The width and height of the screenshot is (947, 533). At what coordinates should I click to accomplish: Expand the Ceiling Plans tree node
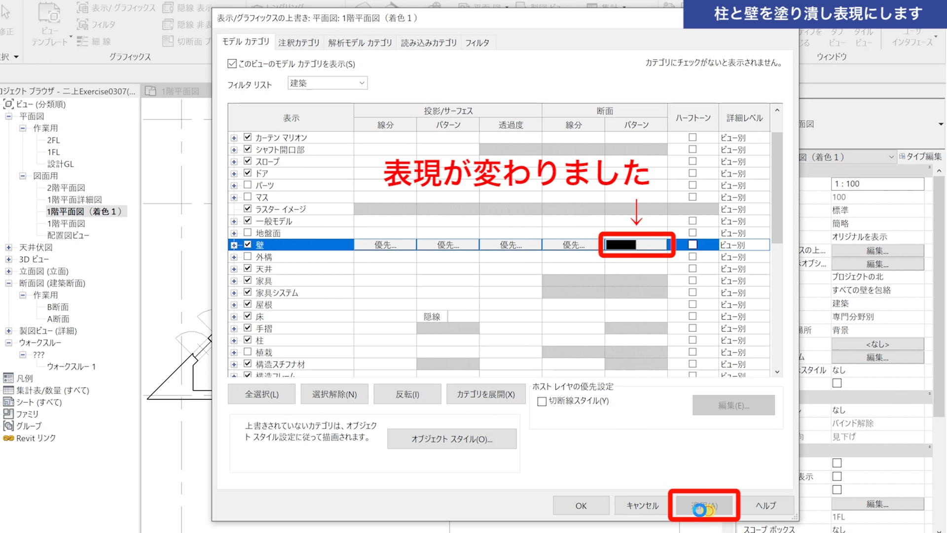point(8,248)
